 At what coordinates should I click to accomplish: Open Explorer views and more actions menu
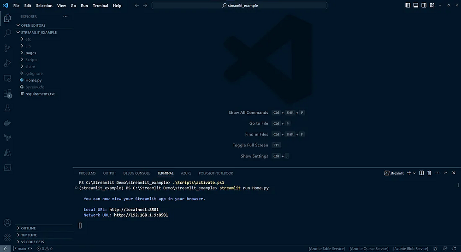(x=65, y=16)
